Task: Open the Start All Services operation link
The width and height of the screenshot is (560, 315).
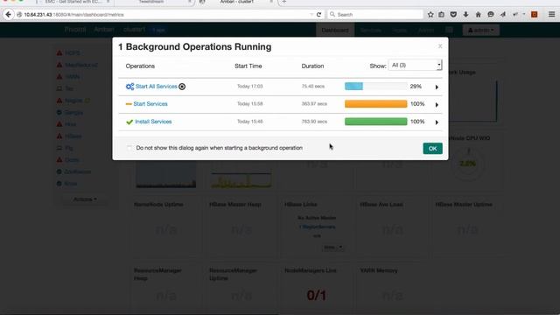Action: pos(156,87)
